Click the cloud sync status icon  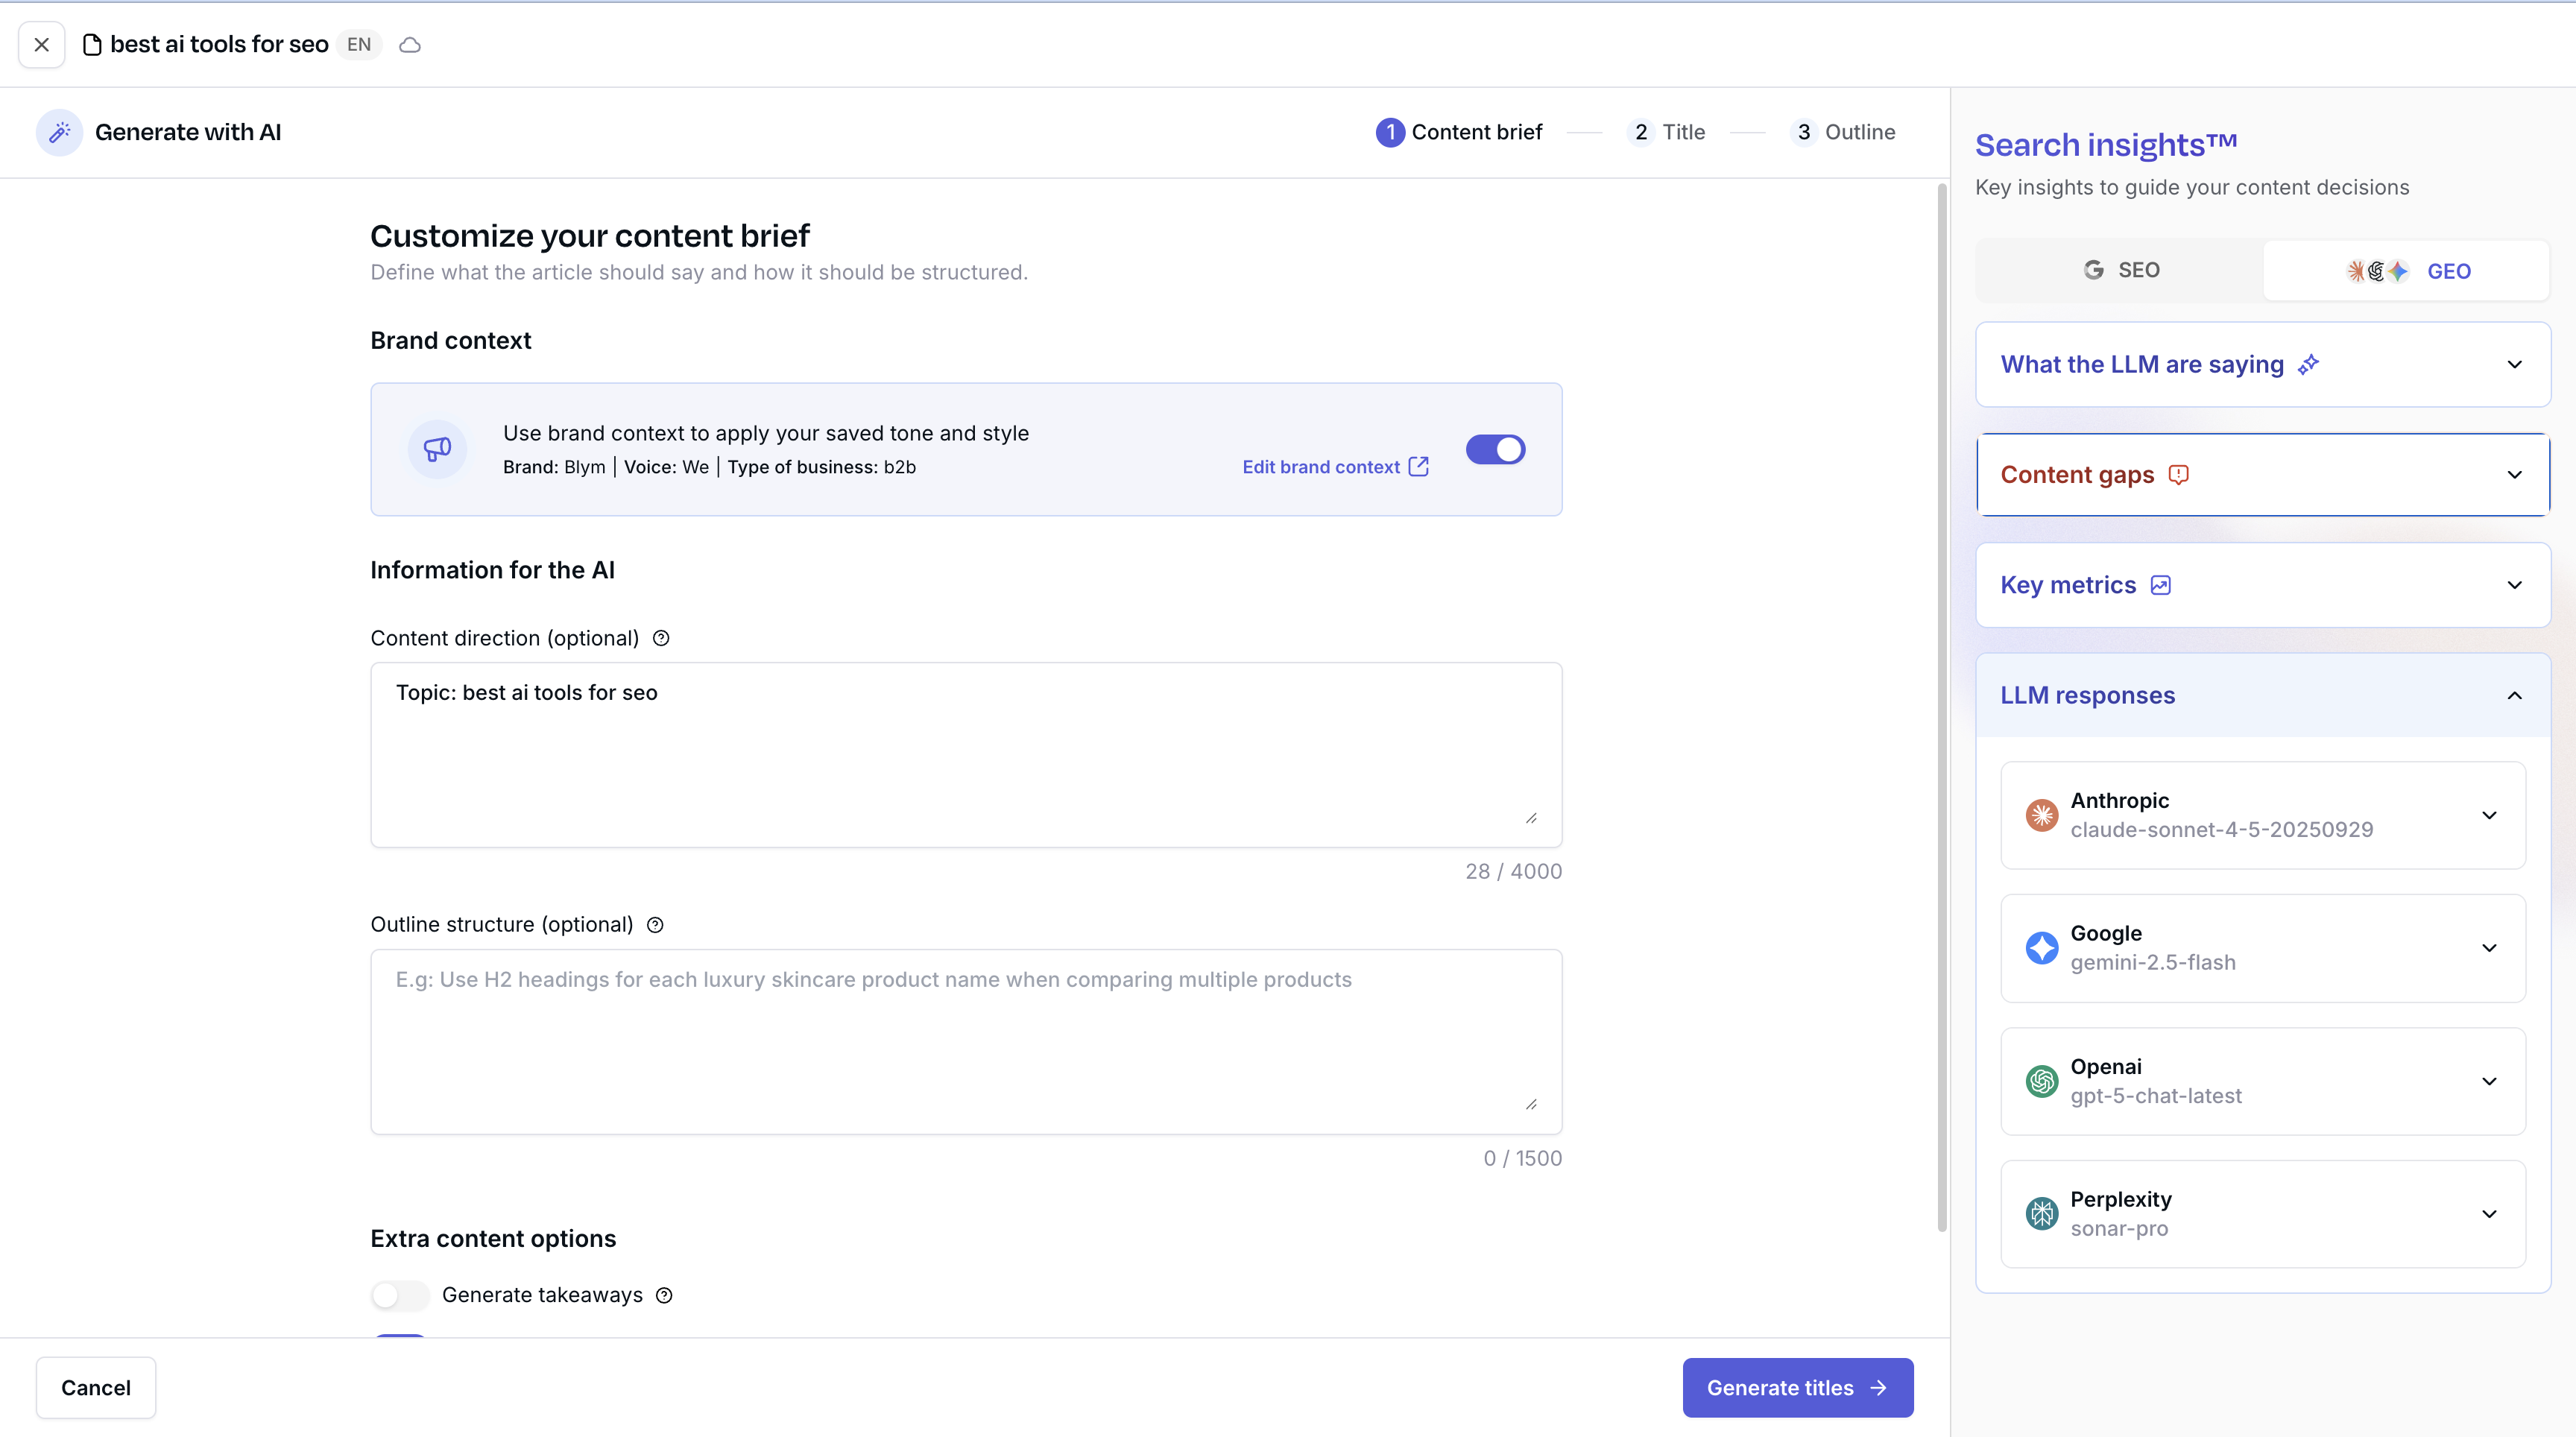coord(410,45)
